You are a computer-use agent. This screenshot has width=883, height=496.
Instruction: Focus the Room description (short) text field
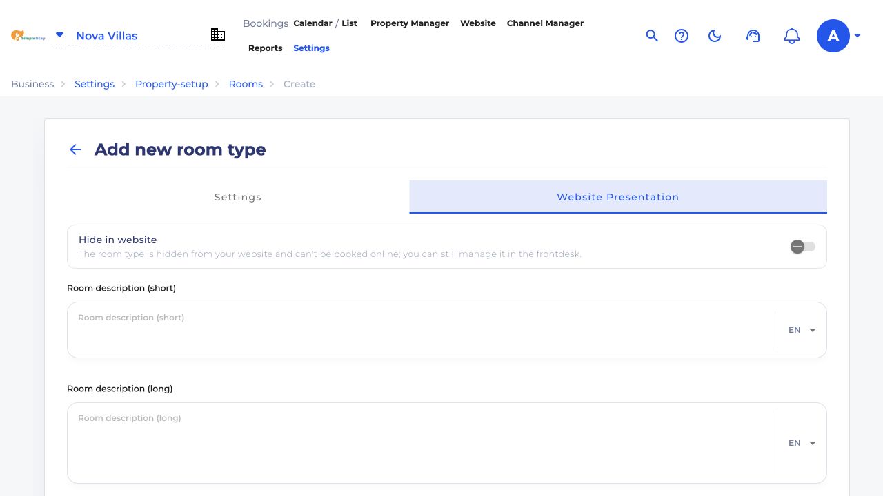click(x=422, y=330)
